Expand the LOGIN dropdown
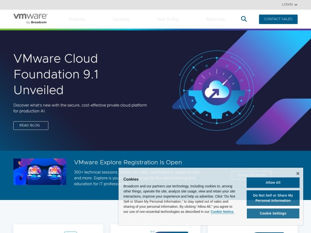The height and width of the screenshot is (233, 311). tap(289, 5)
